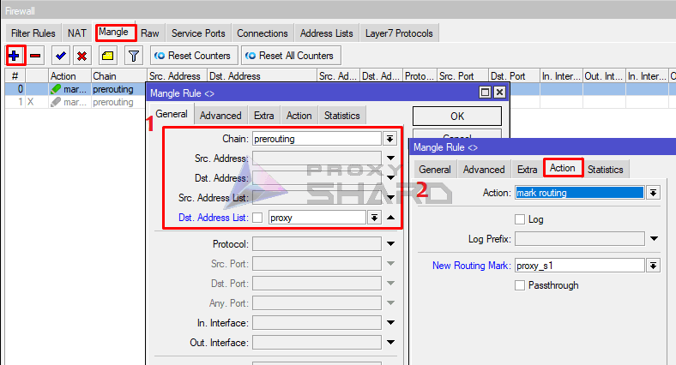Viewport: 676px width, 365px height.
Task: Enable the Log checkbox
Action: pos(520,219)
